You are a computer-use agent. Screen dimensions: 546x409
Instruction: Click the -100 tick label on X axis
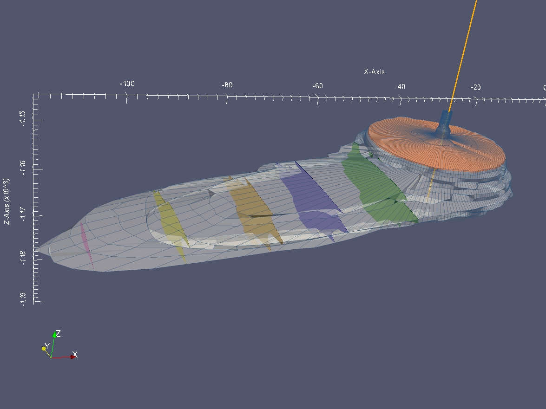tap(127, 84)
